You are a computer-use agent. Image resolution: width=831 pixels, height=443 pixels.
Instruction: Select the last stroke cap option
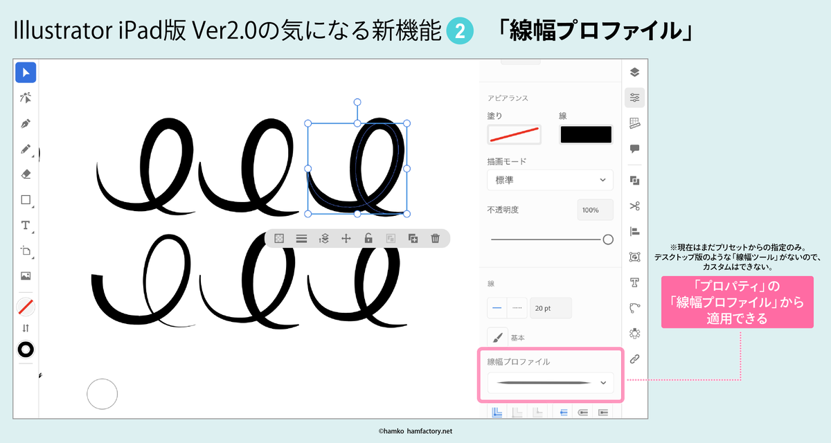603,412
